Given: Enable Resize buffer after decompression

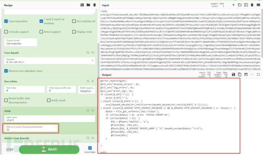Looking at the screenshot, I should tap(6, 100).
